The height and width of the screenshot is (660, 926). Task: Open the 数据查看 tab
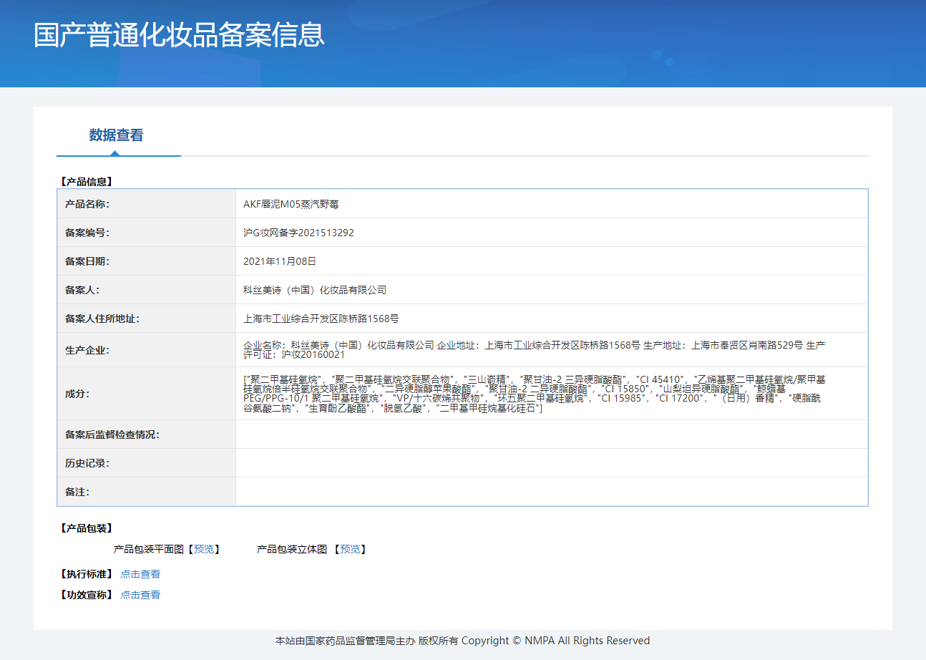point(116,135)
